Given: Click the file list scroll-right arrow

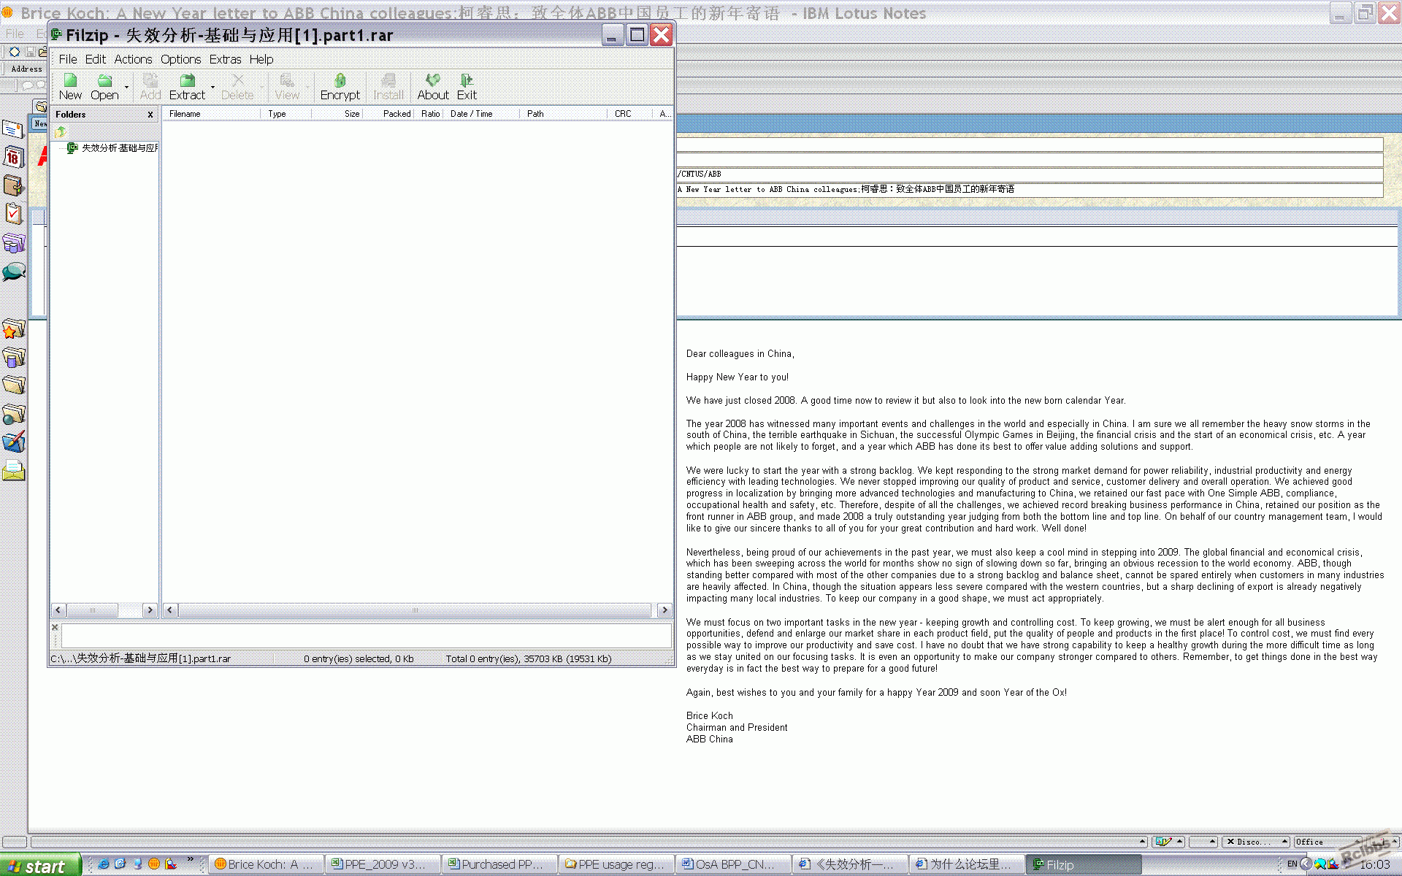Looking at the screenshot, I should pyautogui.click(x=664, y=610).
